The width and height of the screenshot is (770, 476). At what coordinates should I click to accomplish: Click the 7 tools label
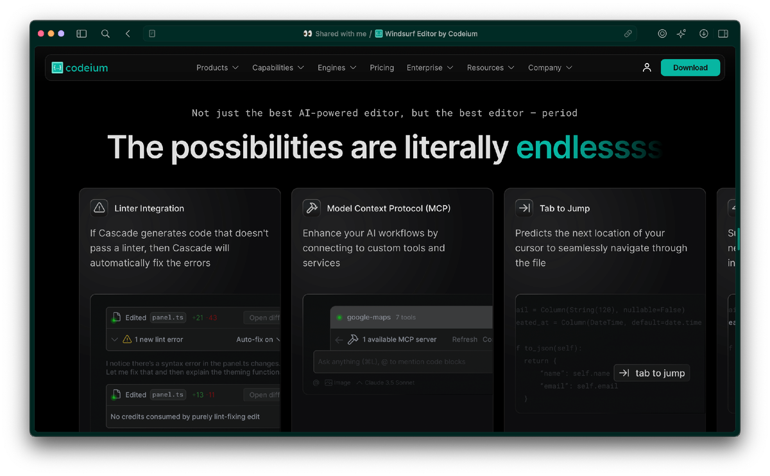[x=406, y=317]
